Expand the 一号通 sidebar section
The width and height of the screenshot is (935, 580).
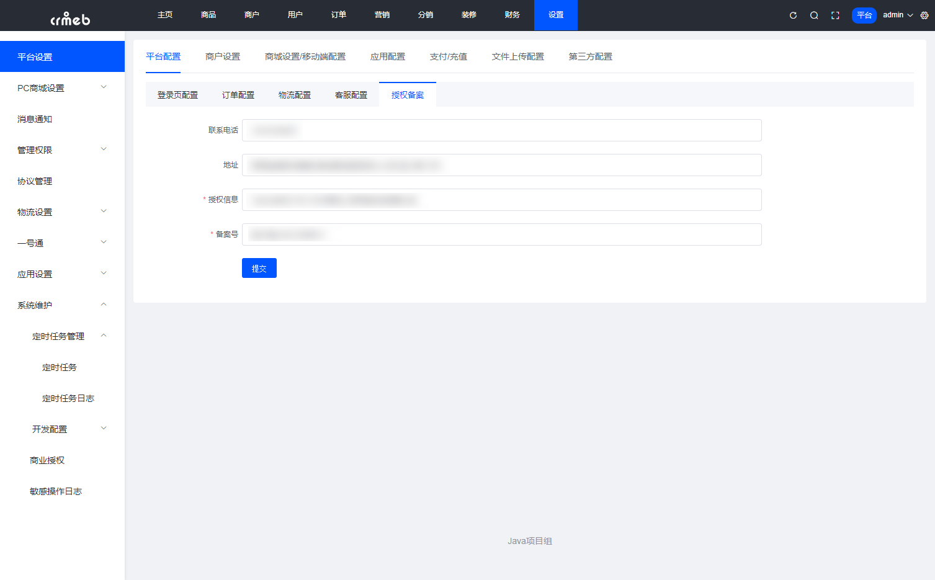click(62, 243)
